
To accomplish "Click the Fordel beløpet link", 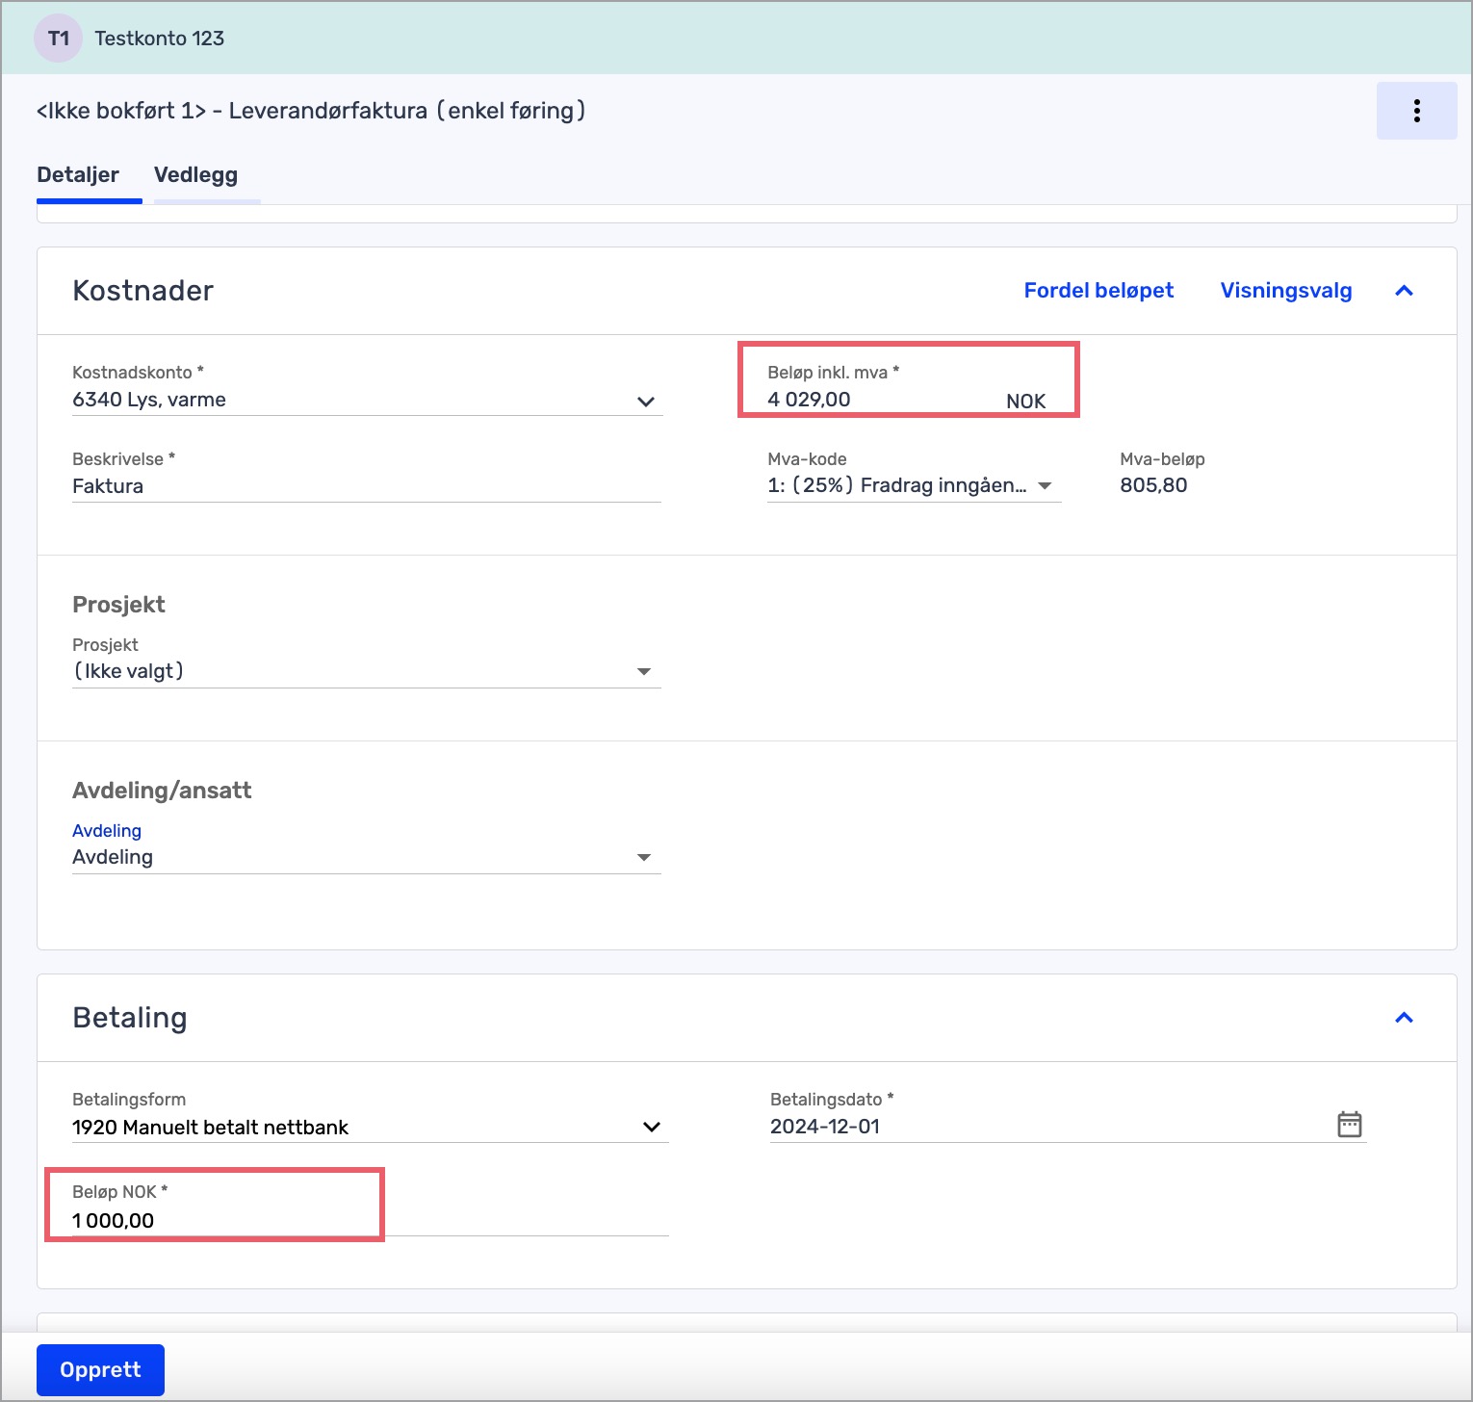I will pyautogui.click(x=1098, y=291).
